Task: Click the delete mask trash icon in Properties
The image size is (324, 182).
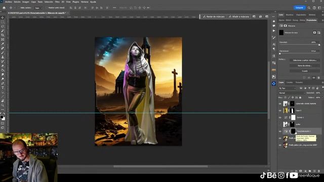Action: click(x=318, y=77)
